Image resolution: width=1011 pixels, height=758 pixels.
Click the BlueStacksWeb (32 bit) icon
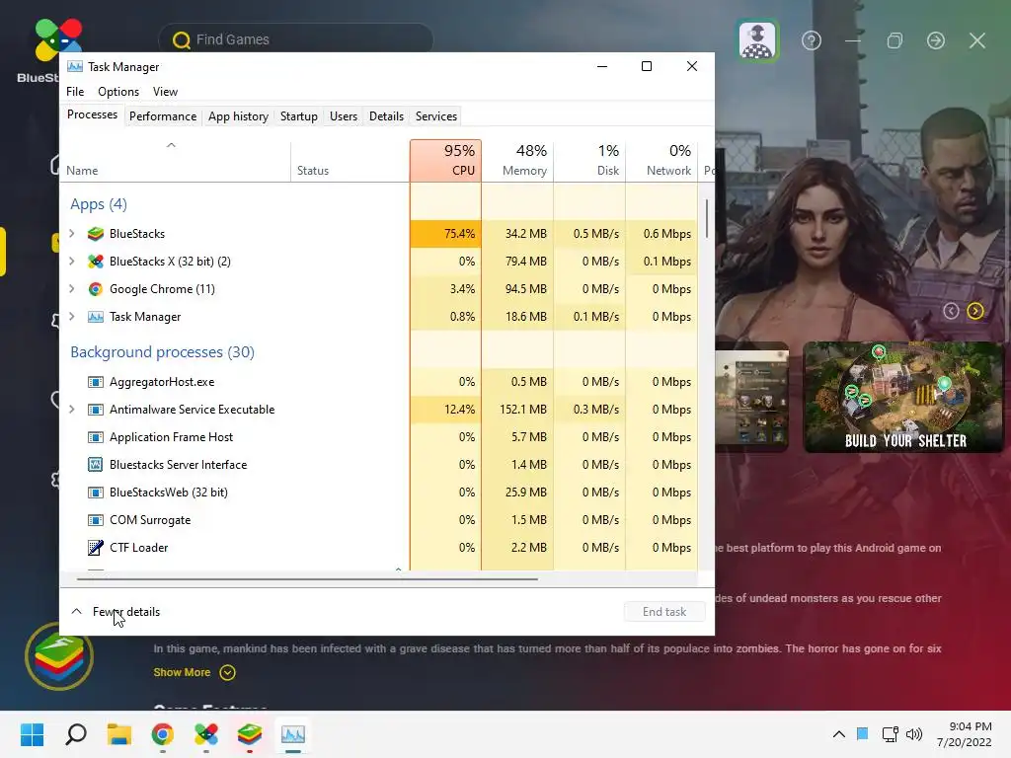pos(96,493)
